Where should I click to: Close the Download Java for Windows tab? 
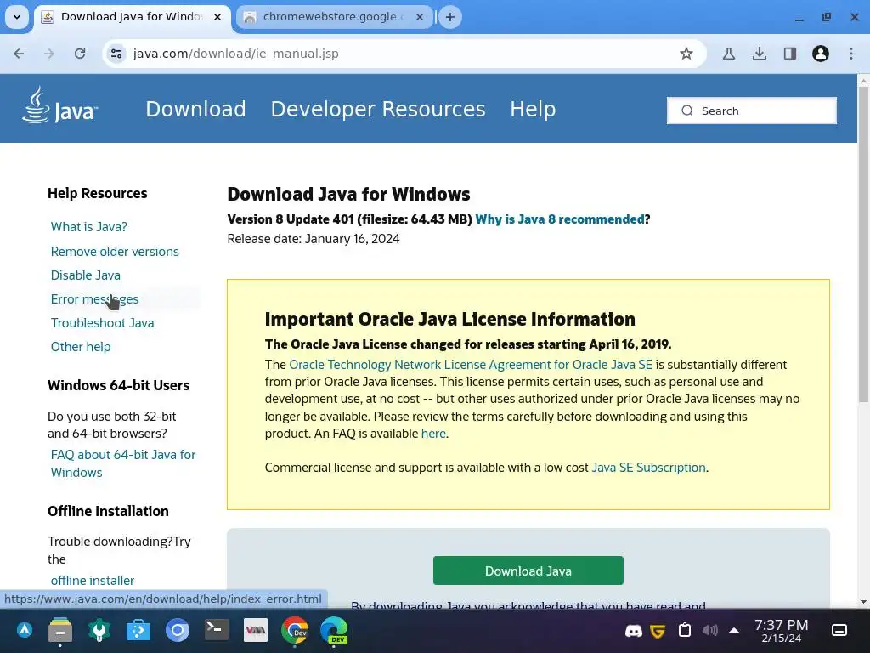(x=217, y=17)
